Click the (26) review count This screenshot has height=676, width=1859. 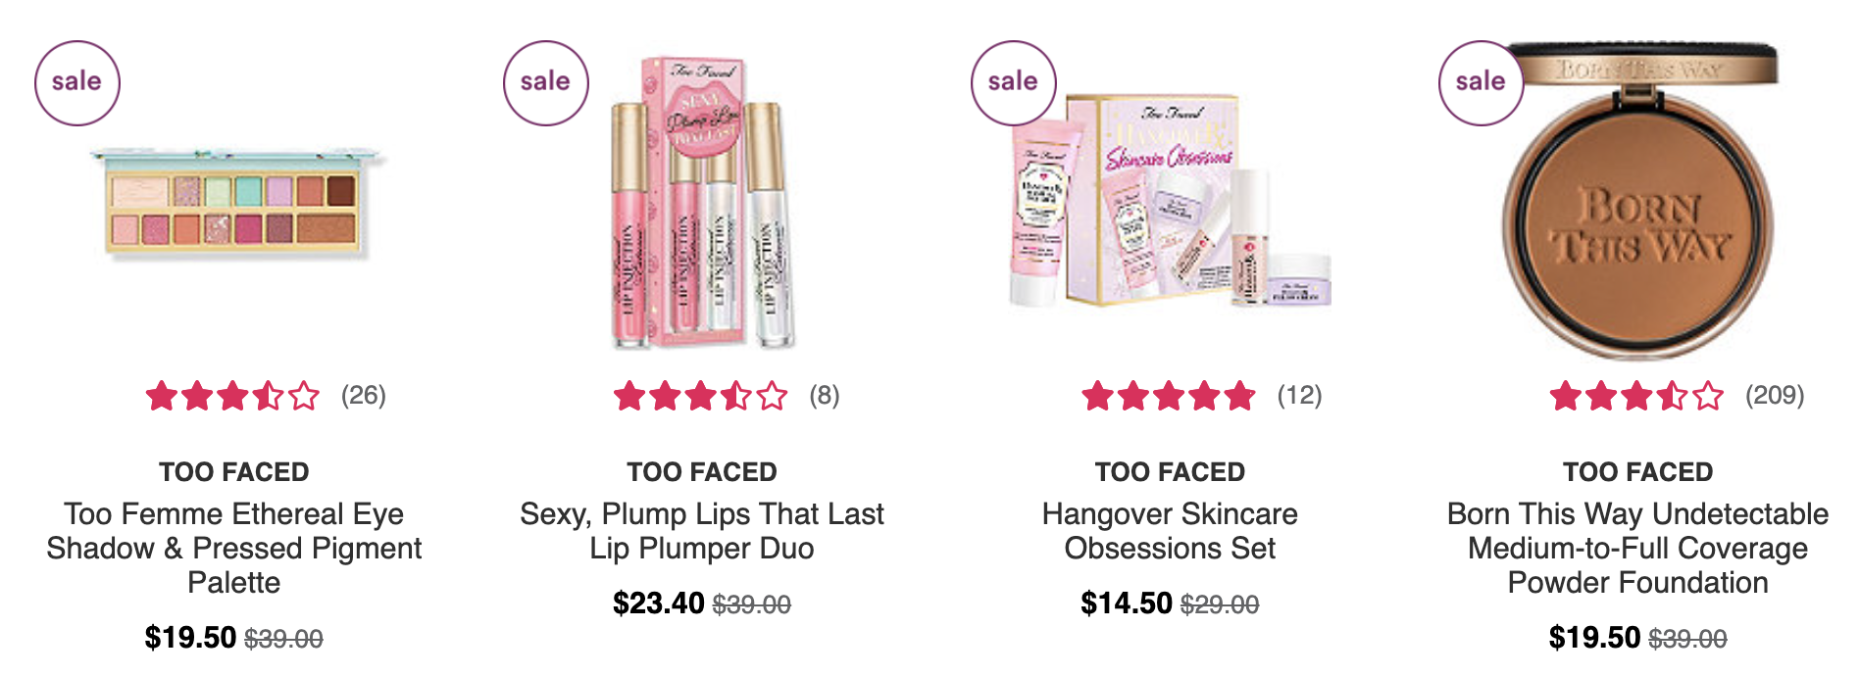pyautogui.click(x=364, y=396)
